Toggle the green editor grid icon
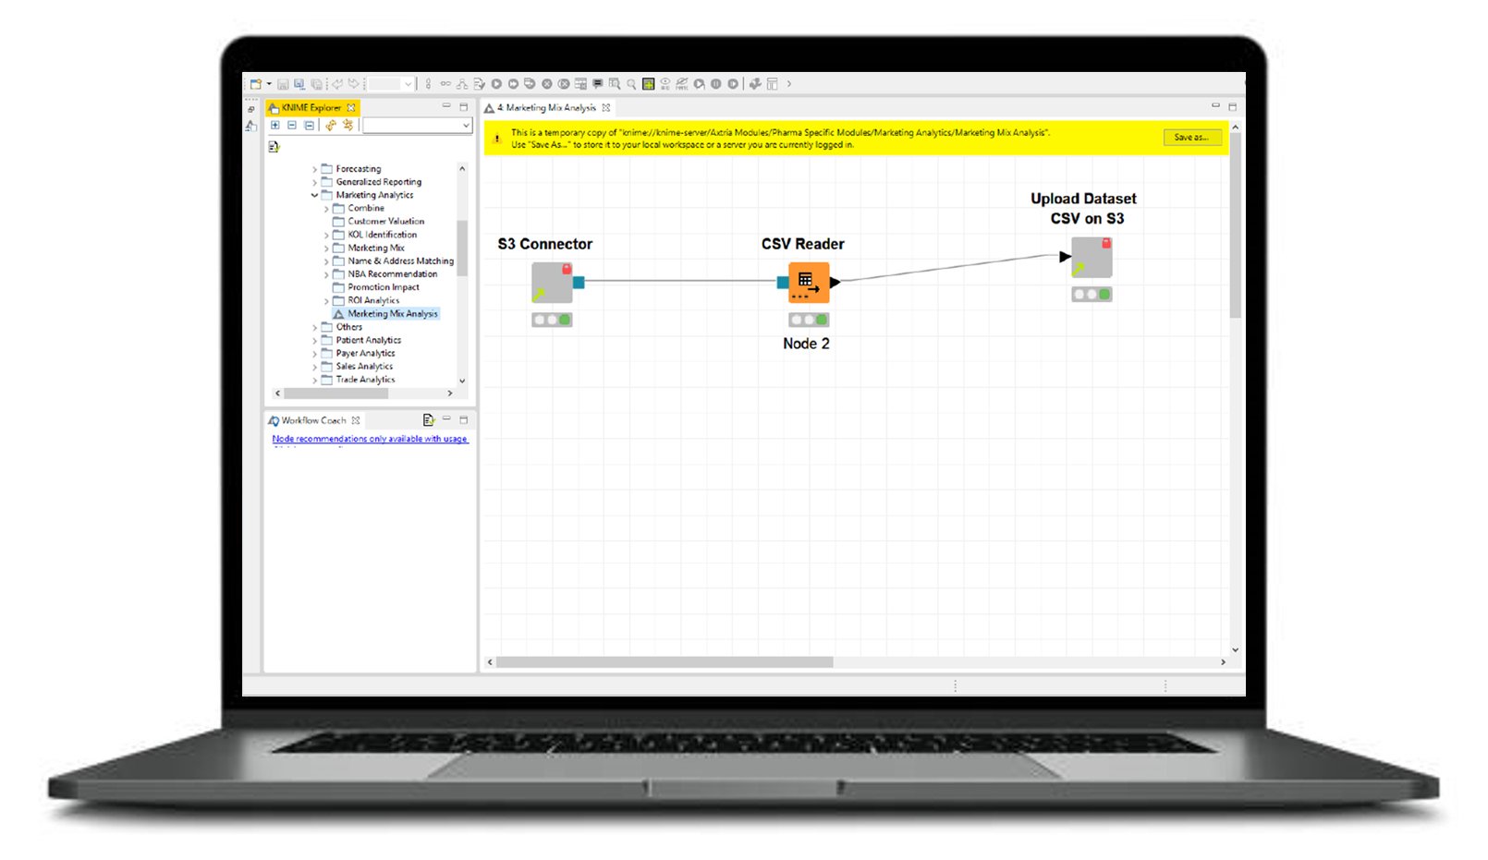Screen dimensions: 1488x860 click(649, 84)
